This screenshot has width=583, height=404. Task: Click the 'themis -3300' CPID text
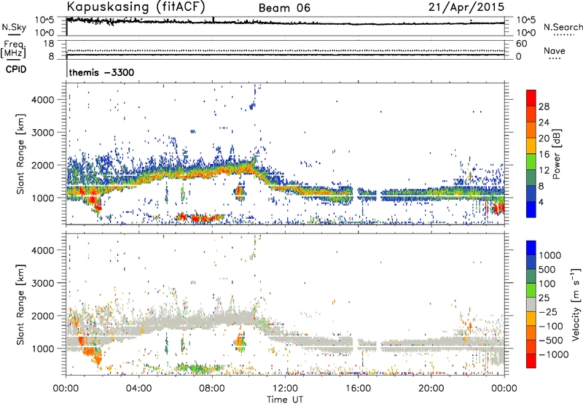101,72
